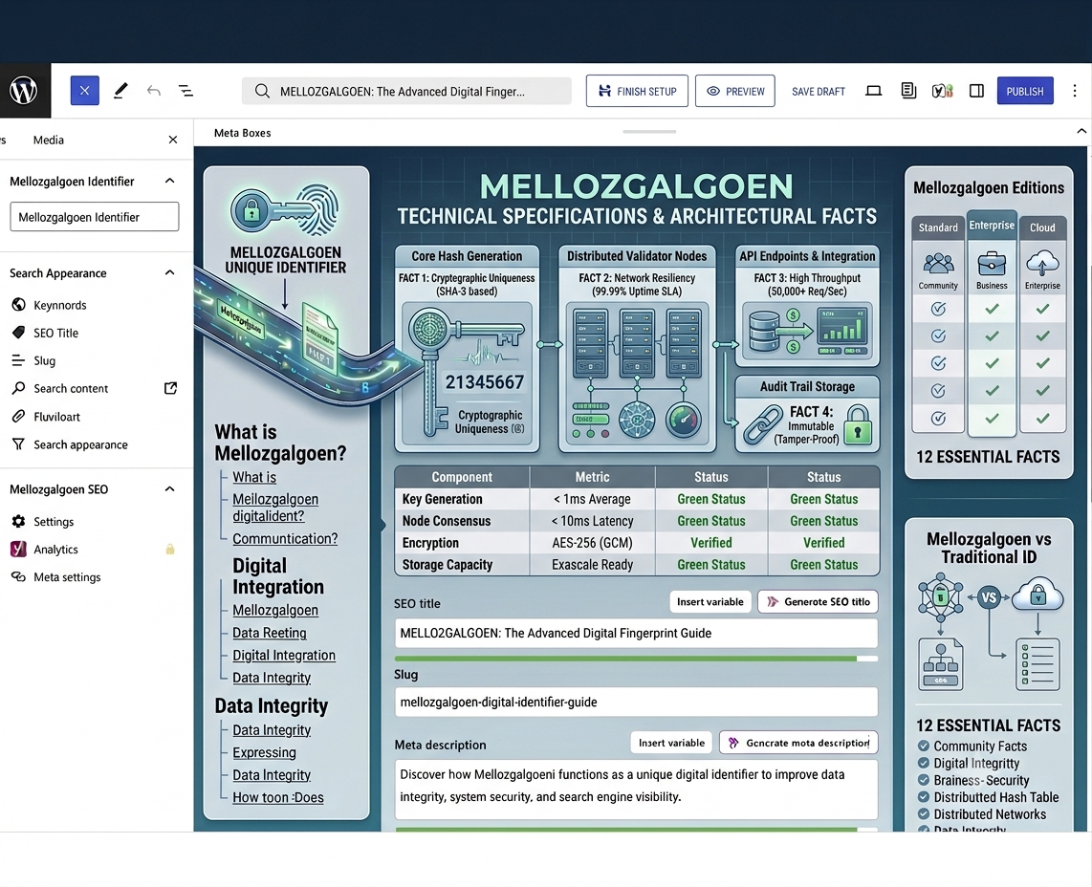The image size is (1092, 887).
Task: Open Analytics under Mellozgalgoen SEO
Action: [55, 550]
